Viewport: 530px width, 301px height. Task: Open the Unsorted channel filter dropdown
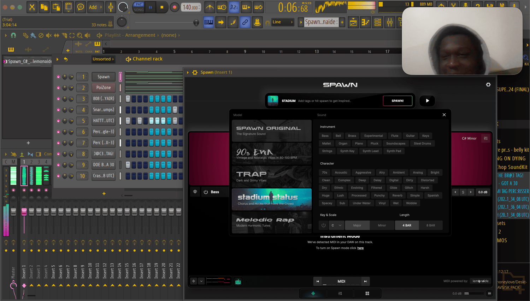click(x=103, y=59)
